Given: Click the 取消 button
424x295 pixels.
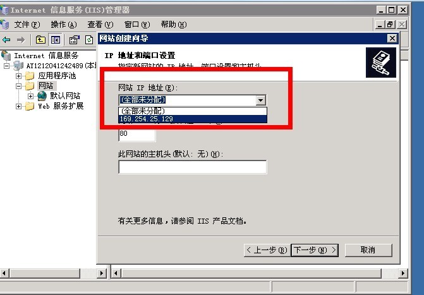Looking at the screenshot, I should [x=368, y=250].
